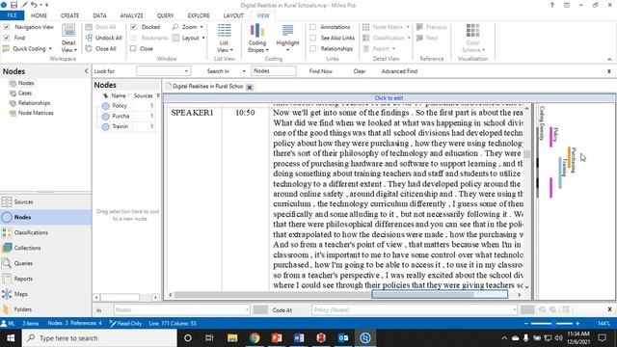Click the Undo icon in title bar
617x347 pixels.
click(x=34, y=5)
